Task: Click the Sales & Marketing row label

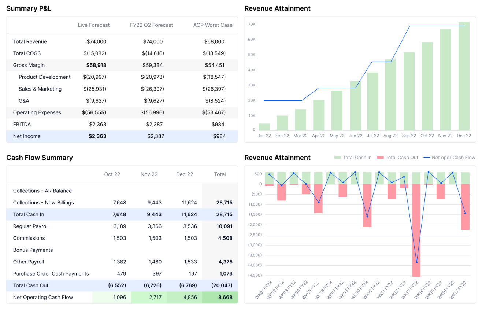Action: click(x=40, y=89)
